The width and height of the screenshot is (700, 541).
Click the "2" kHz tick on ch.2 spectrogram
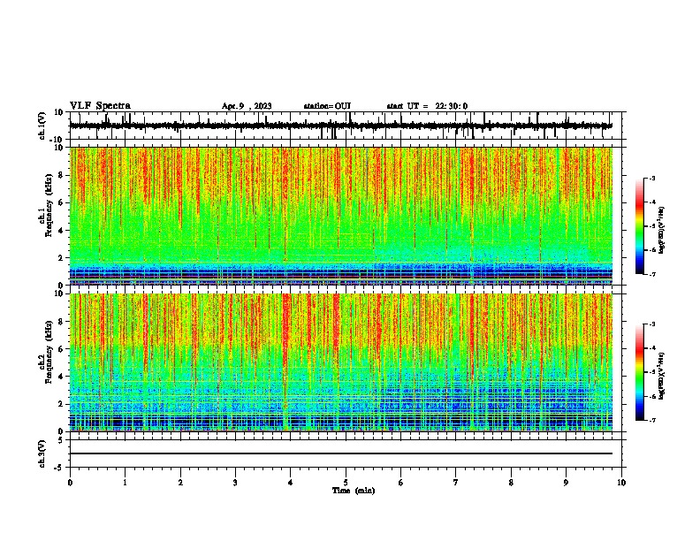(x=61, y=404)
